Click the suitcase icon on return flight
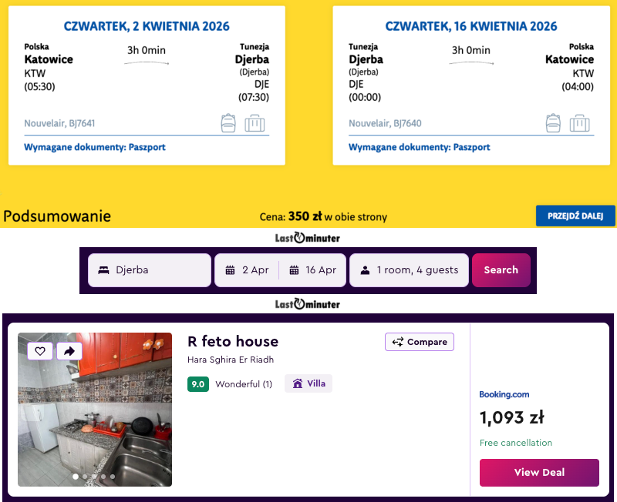Viewport: 617px width, 502px height. pyautogui.click(x=579, y=123)
